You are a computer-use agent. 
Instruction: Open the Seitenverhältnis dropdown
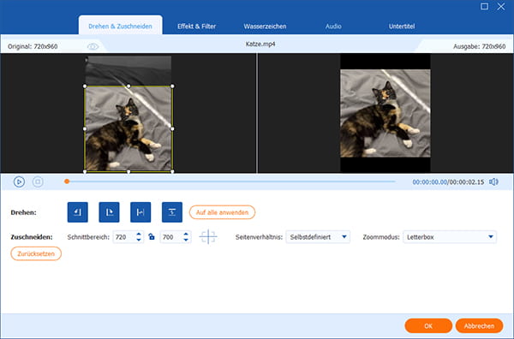click(x=318, y=237)
